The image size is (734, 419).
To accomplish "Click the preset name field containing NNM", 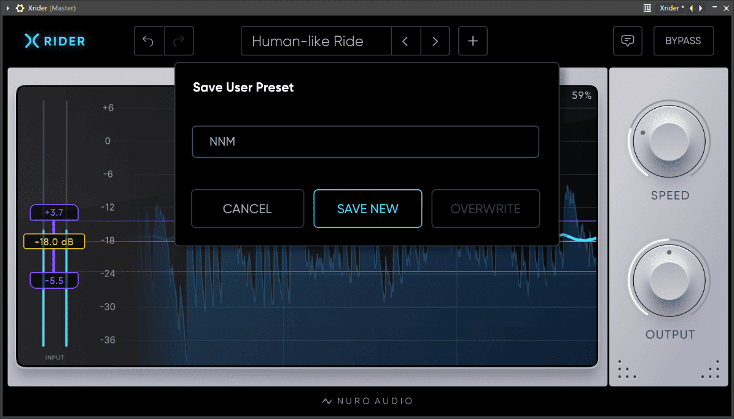I will click(x=365, y=142).
